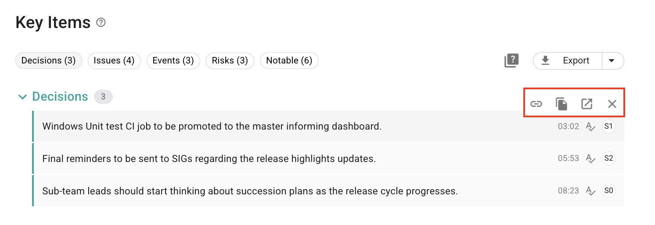Open the Export dropdown arrow
655x225 pixels.
click(612, 60)
